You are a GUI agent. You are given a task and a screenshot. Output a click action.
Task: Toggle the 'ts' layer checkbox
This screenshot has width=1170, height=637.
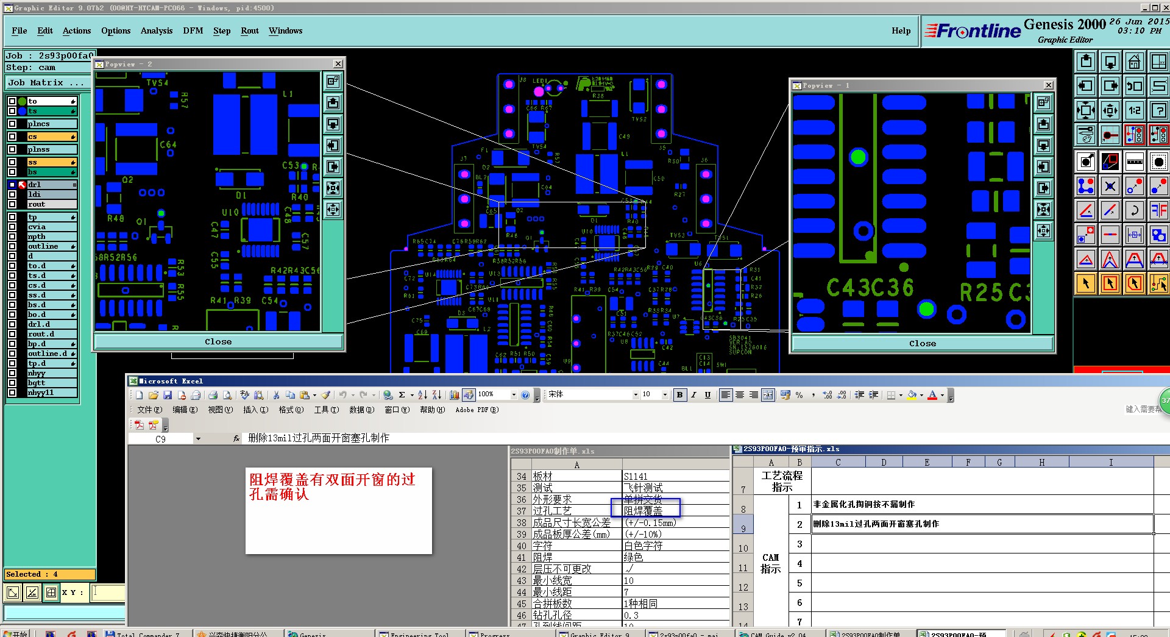(12, 111)
